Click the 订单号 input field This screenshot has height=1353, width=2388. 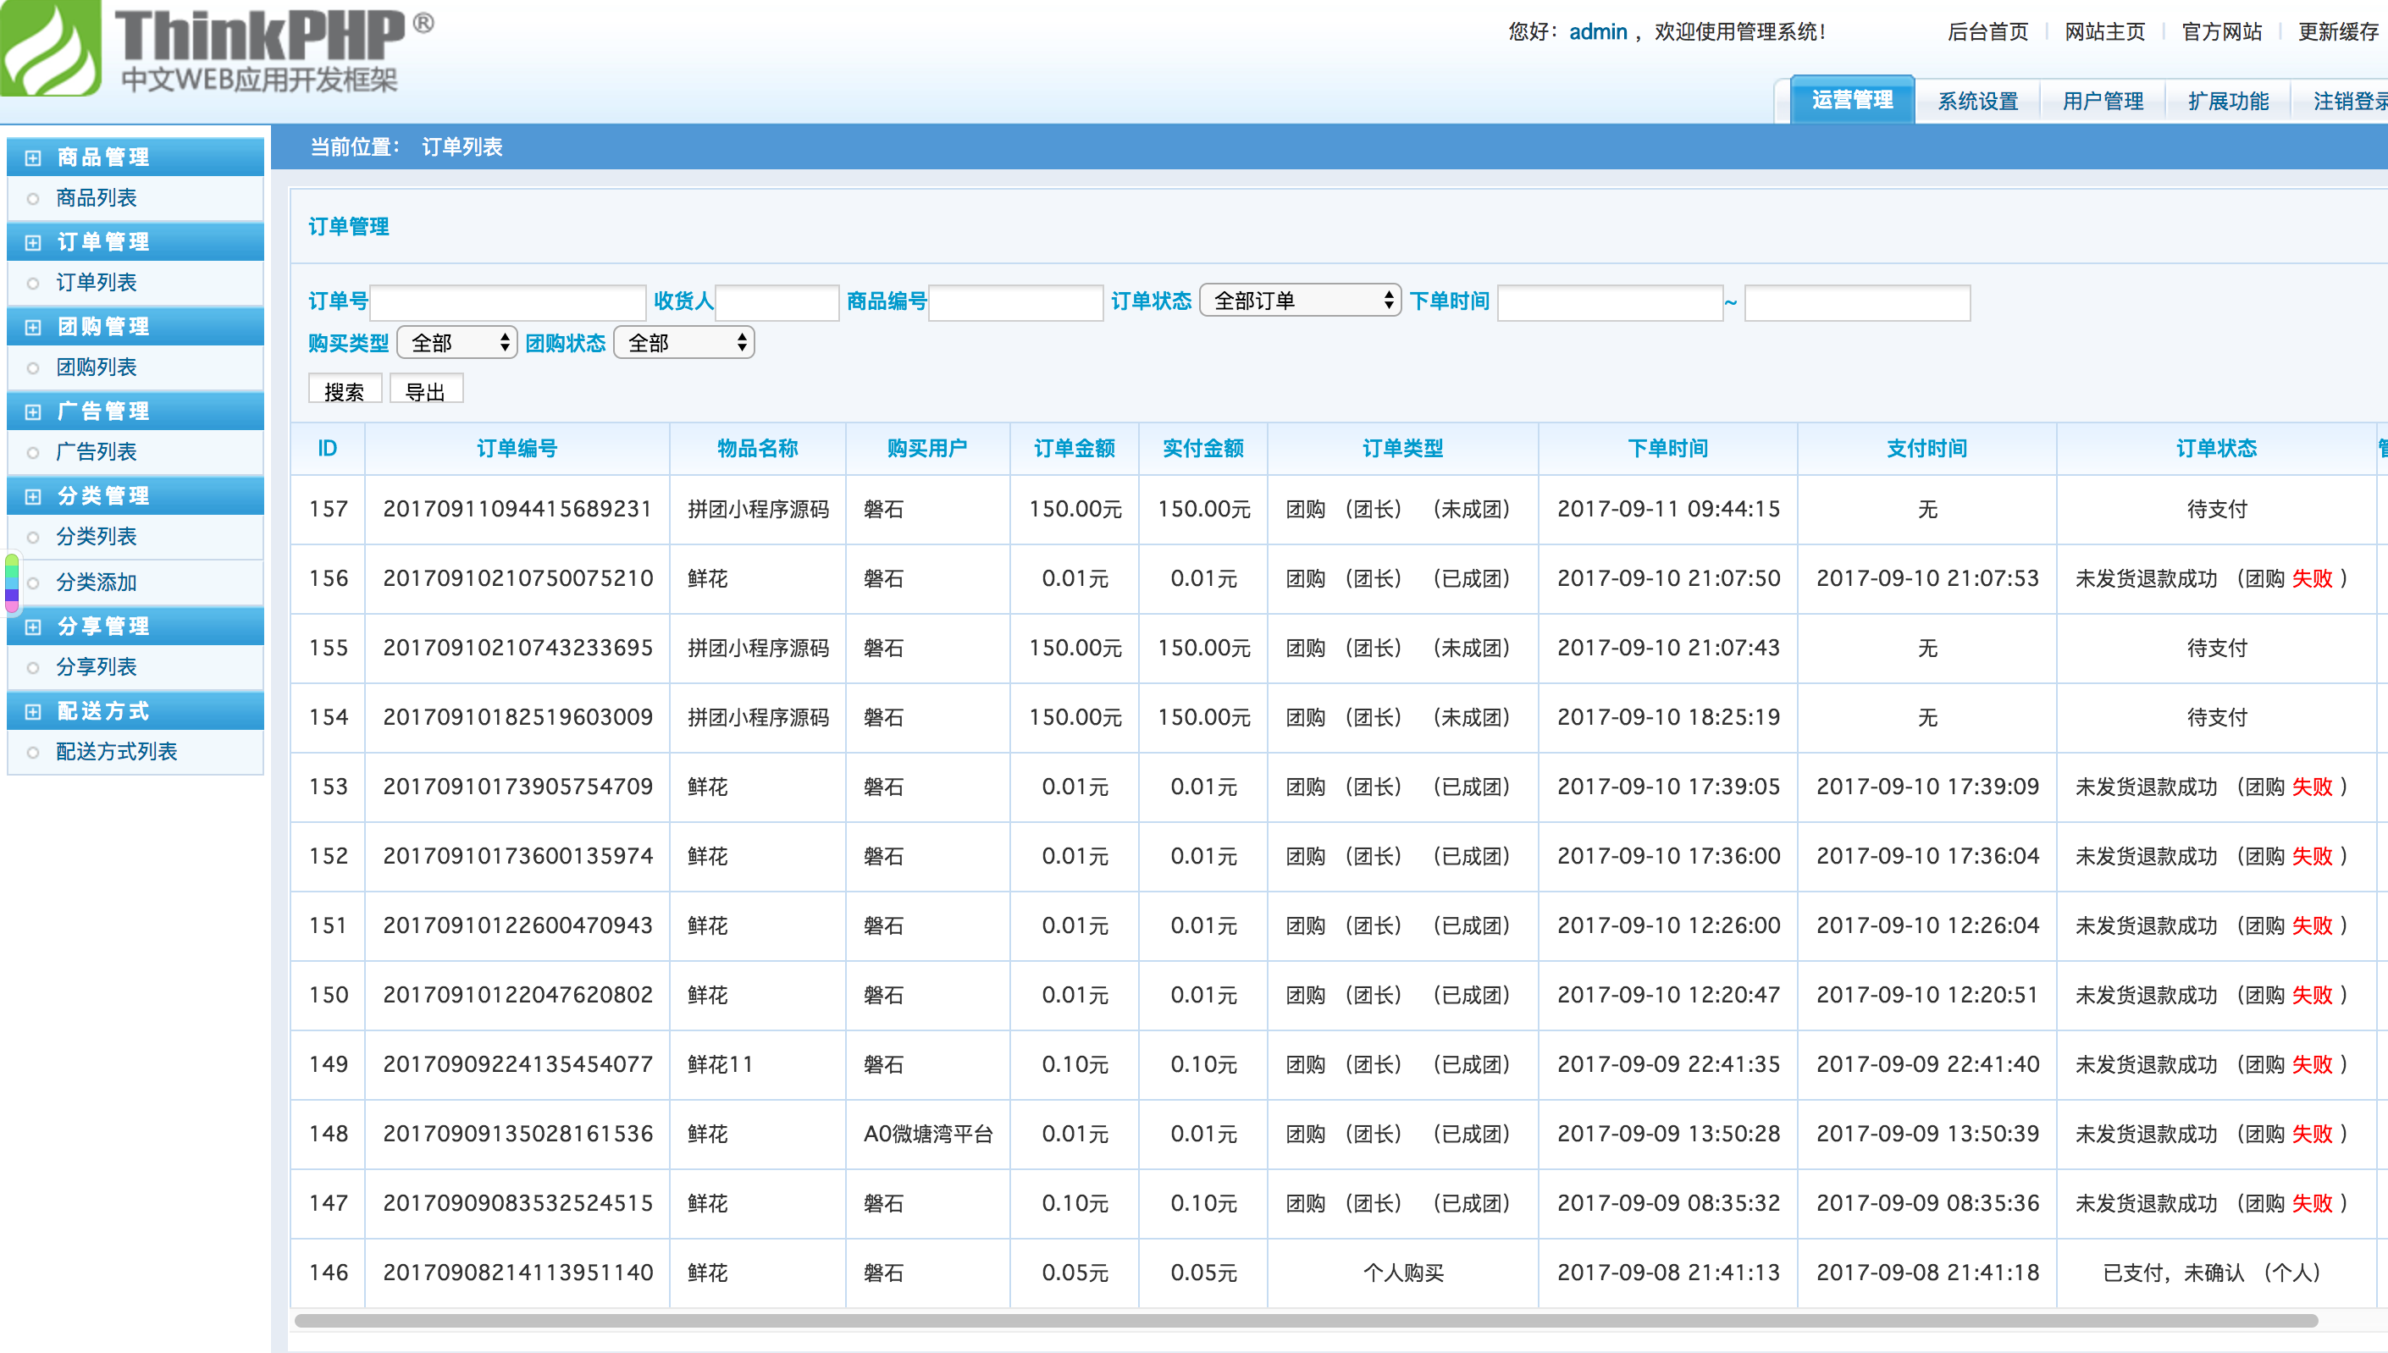point(507,303)
